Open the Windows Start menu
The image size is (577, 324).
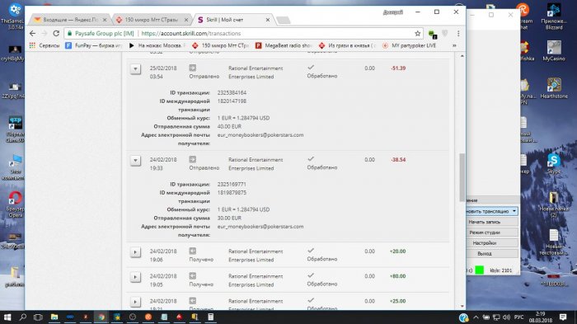[x=7, y=317]
